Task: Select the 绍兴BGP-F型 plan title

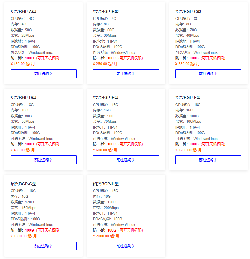Action: coord(188,98)
